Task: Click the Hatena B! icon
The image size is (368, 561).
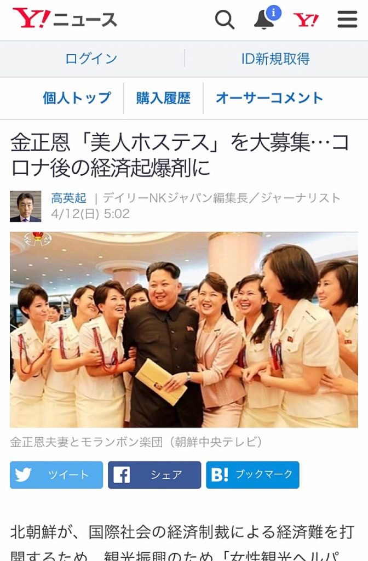Action: 219,475
